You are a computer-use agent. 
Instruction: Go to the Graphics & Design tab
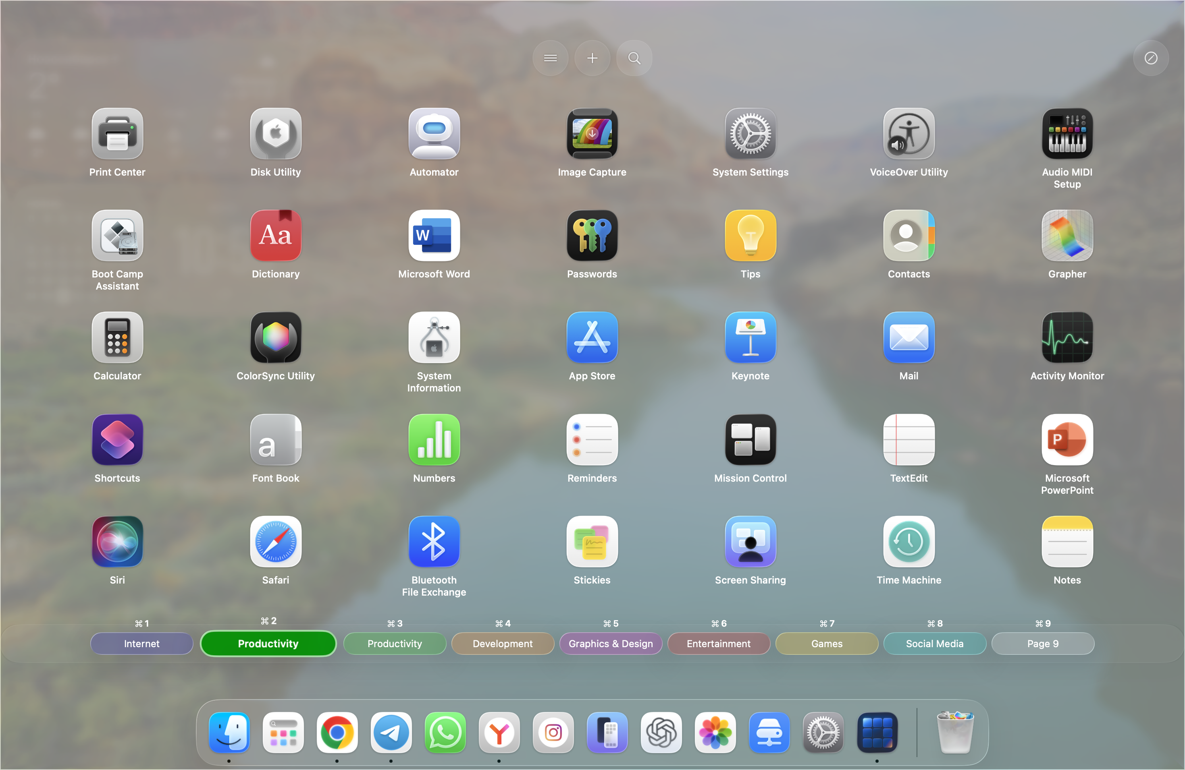coord(610,643)
